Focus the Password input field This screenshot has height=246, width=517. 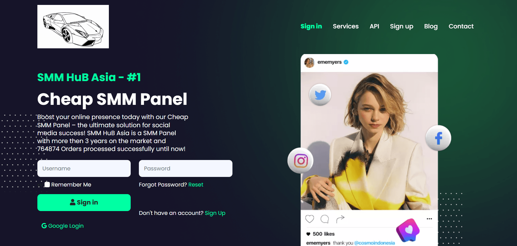pos(186,168)
